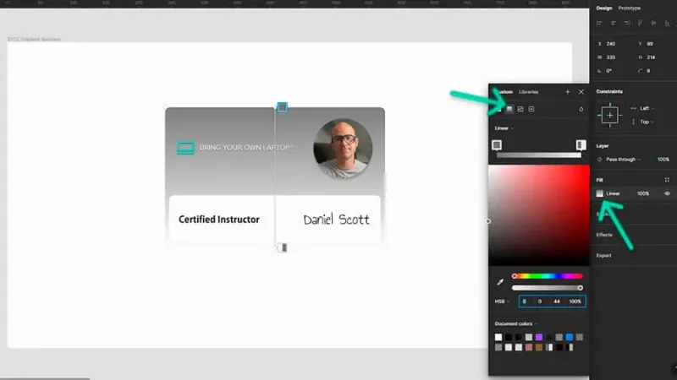
Task: Click the gradient fill type icon
Action: tap(509, 109)
